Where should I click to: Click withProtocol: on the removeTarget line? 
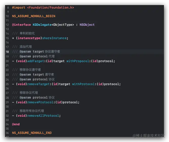[83, 84]
